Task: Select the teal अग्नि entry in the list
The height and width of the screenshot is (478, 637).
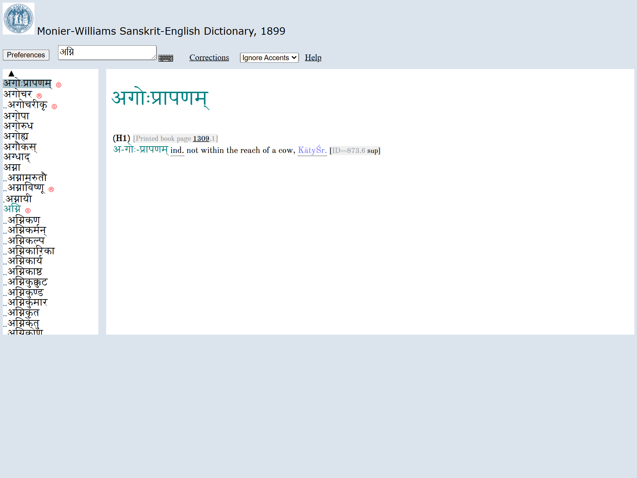Action: click(x=12, y=209)
